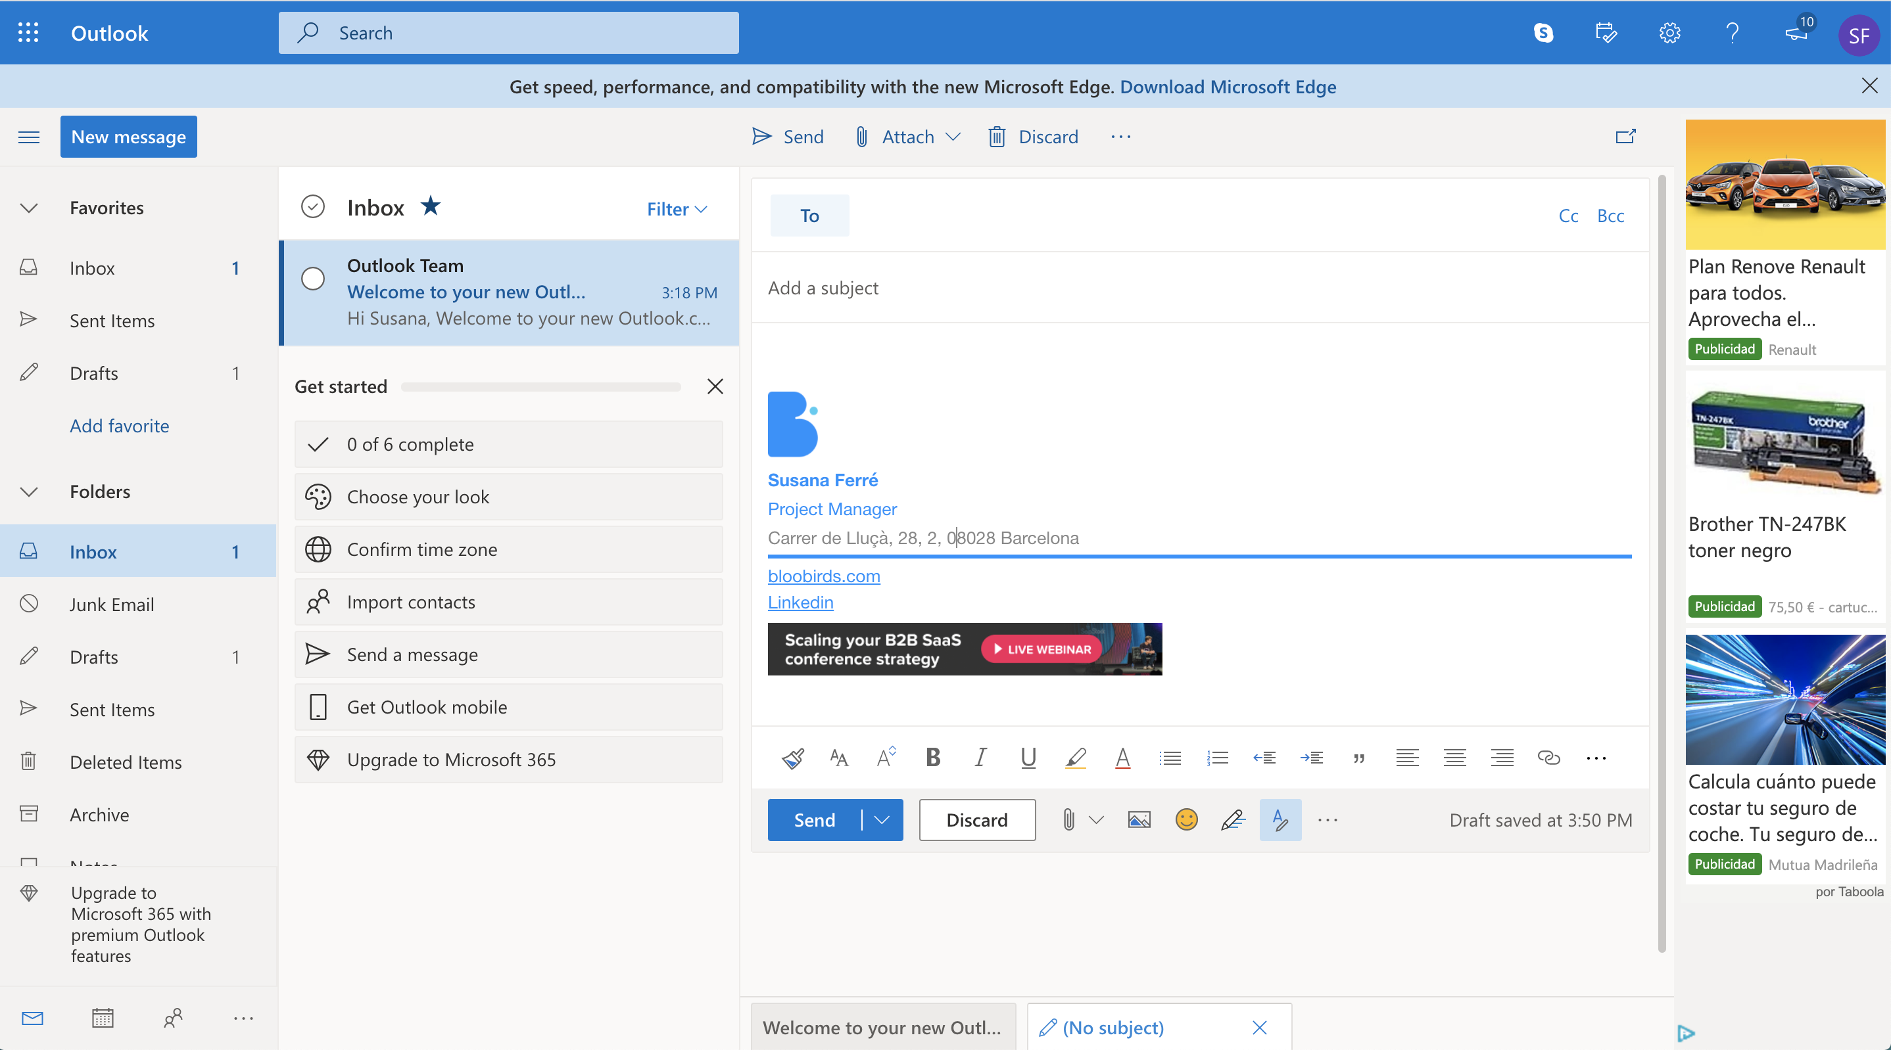Insert a quote block
Screen dimensions: 1891x1050
coord(1360,758)
